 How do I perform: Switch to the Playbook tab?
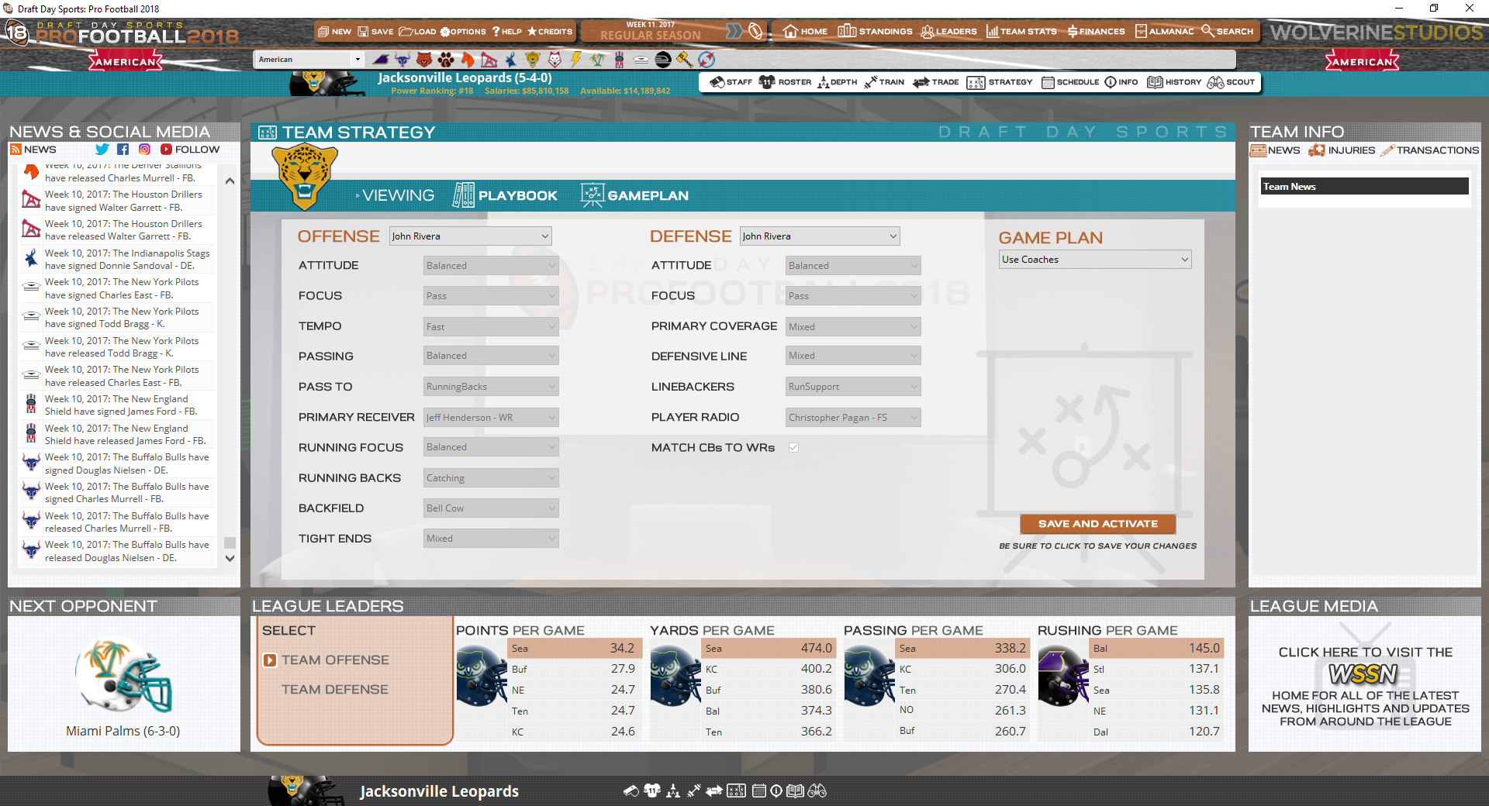505,195
